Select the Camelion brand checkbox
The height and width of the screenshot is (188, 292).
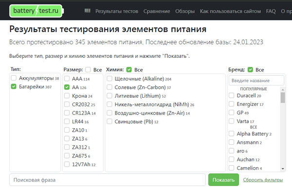click(x=232, y=168)
